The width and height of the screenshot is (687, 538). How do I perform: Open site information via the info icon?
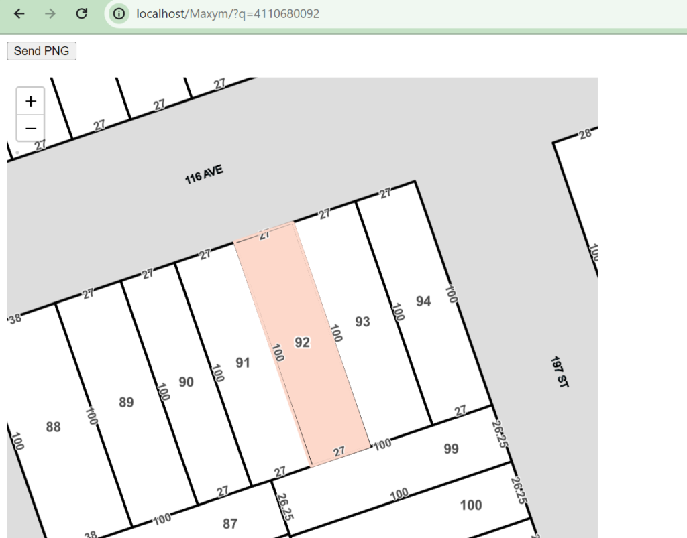(118, 13)
